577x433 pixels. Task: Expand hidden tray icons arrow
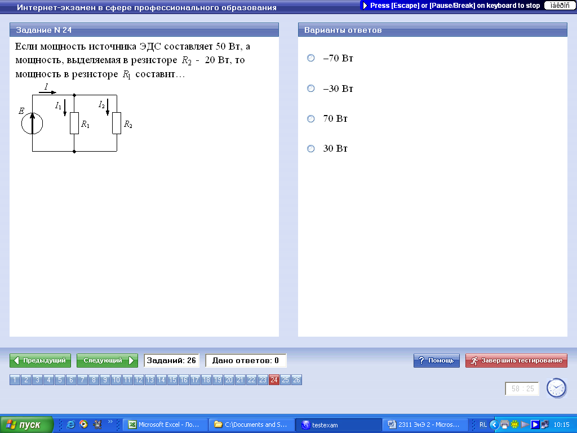494,425
